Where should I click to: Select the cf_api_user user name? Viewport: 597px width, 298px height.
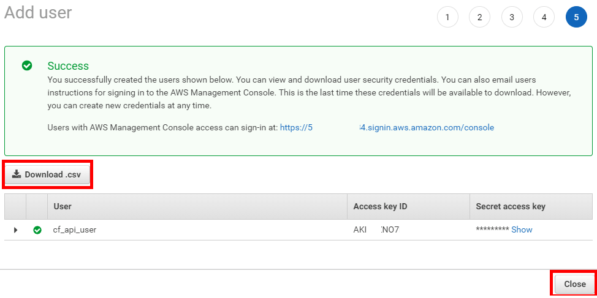click(75, 230)
